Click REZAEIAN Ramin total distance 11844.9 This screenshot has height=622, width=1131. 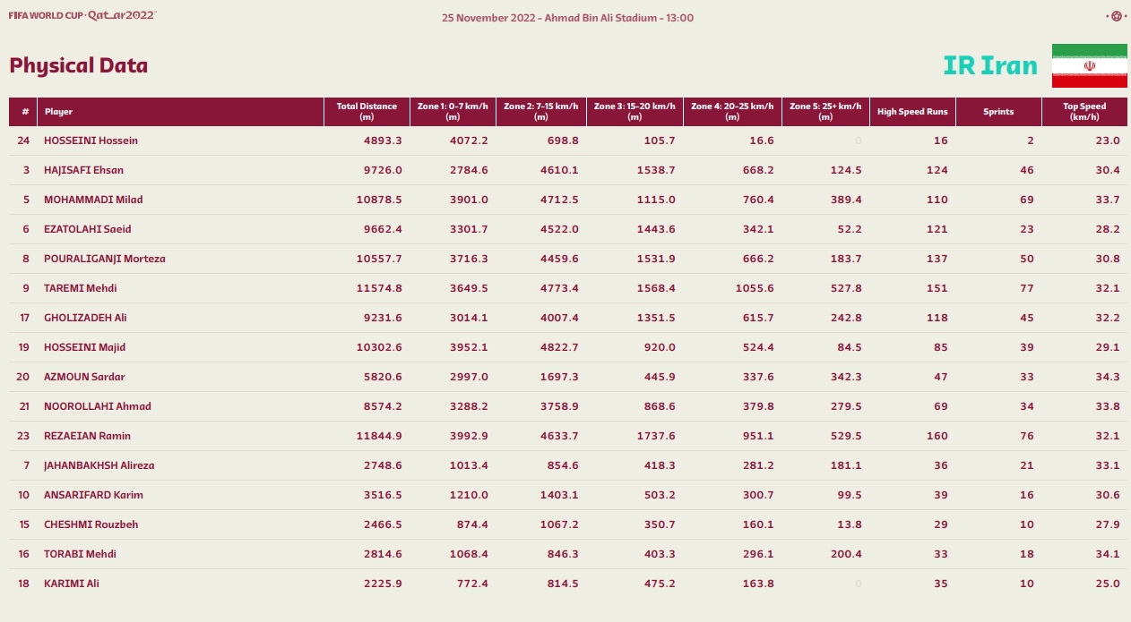pyautogui.click(x=379, y=436)
